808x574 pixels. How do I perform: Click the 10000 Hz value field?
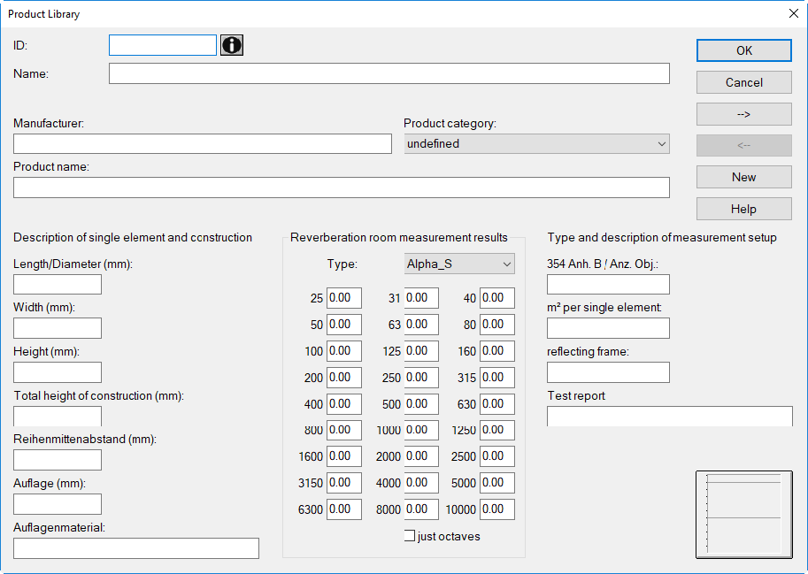tap(496, 509)
